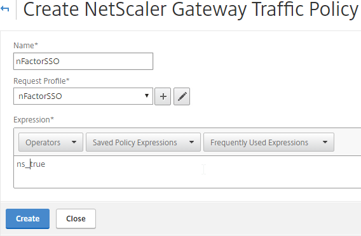Click the Expression* label

coord(34,120)
